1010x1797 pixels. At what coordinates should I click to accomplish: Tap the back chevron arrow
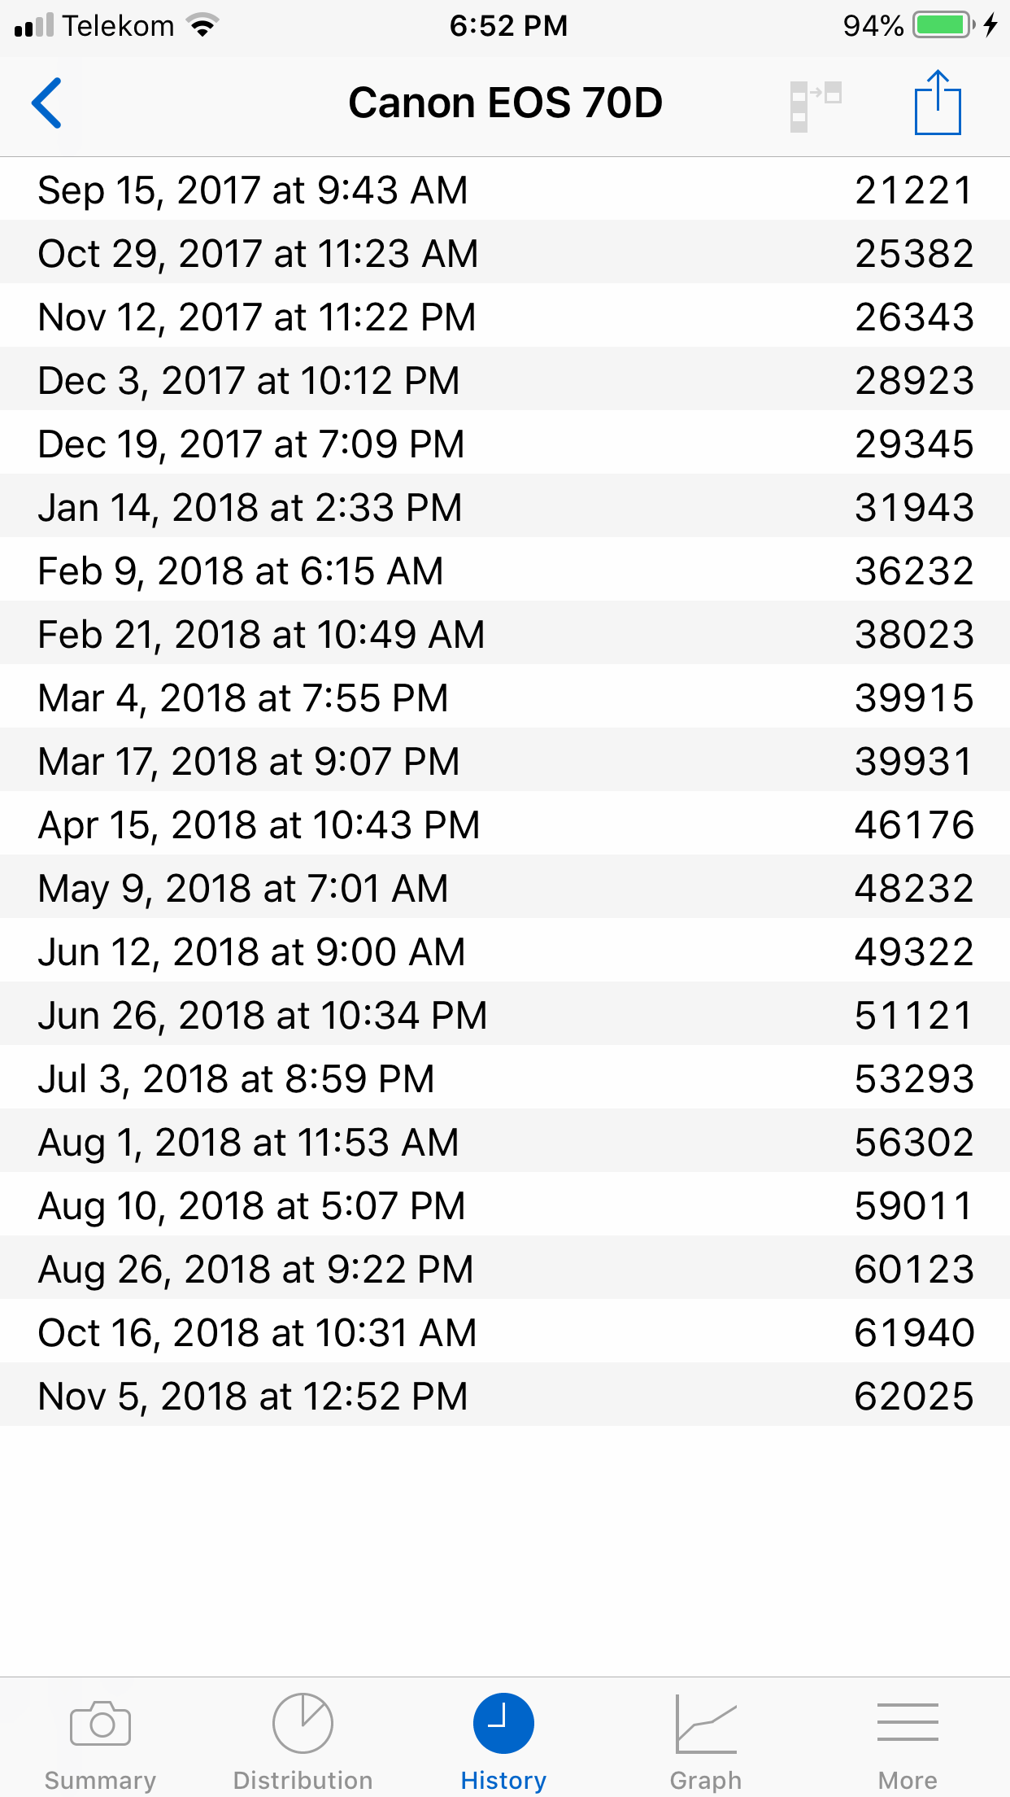pyautogui.click(x=47, y=103)
